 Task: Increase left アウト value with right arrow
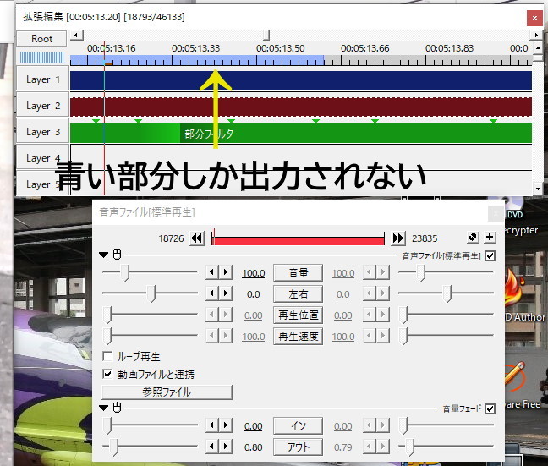[226, 446]
